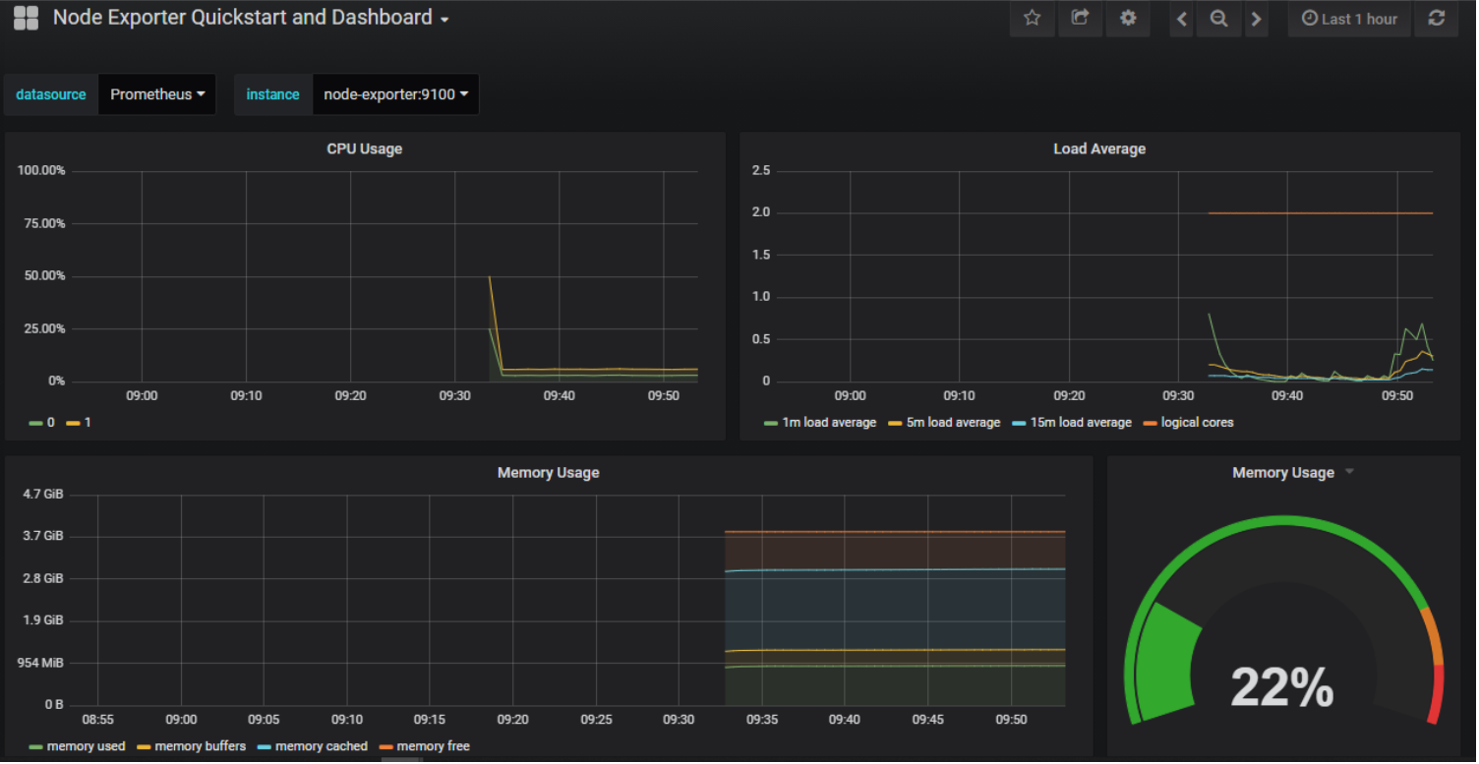Toggle 15m load average series
This screenshot has width=1479, height=764.
tap(1072, 422)
